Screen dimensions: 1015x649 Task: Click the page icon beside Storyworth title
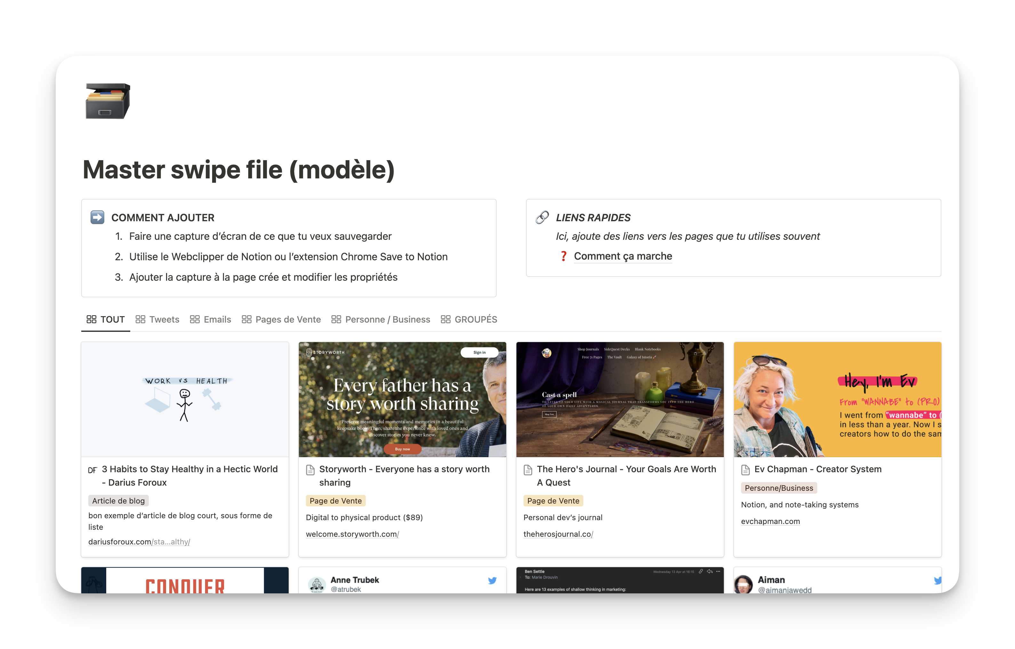310,469
